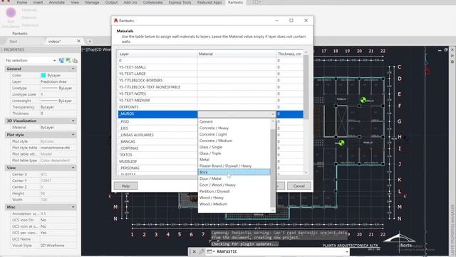Open the Annotate ribbon tab

click(57, 2)
